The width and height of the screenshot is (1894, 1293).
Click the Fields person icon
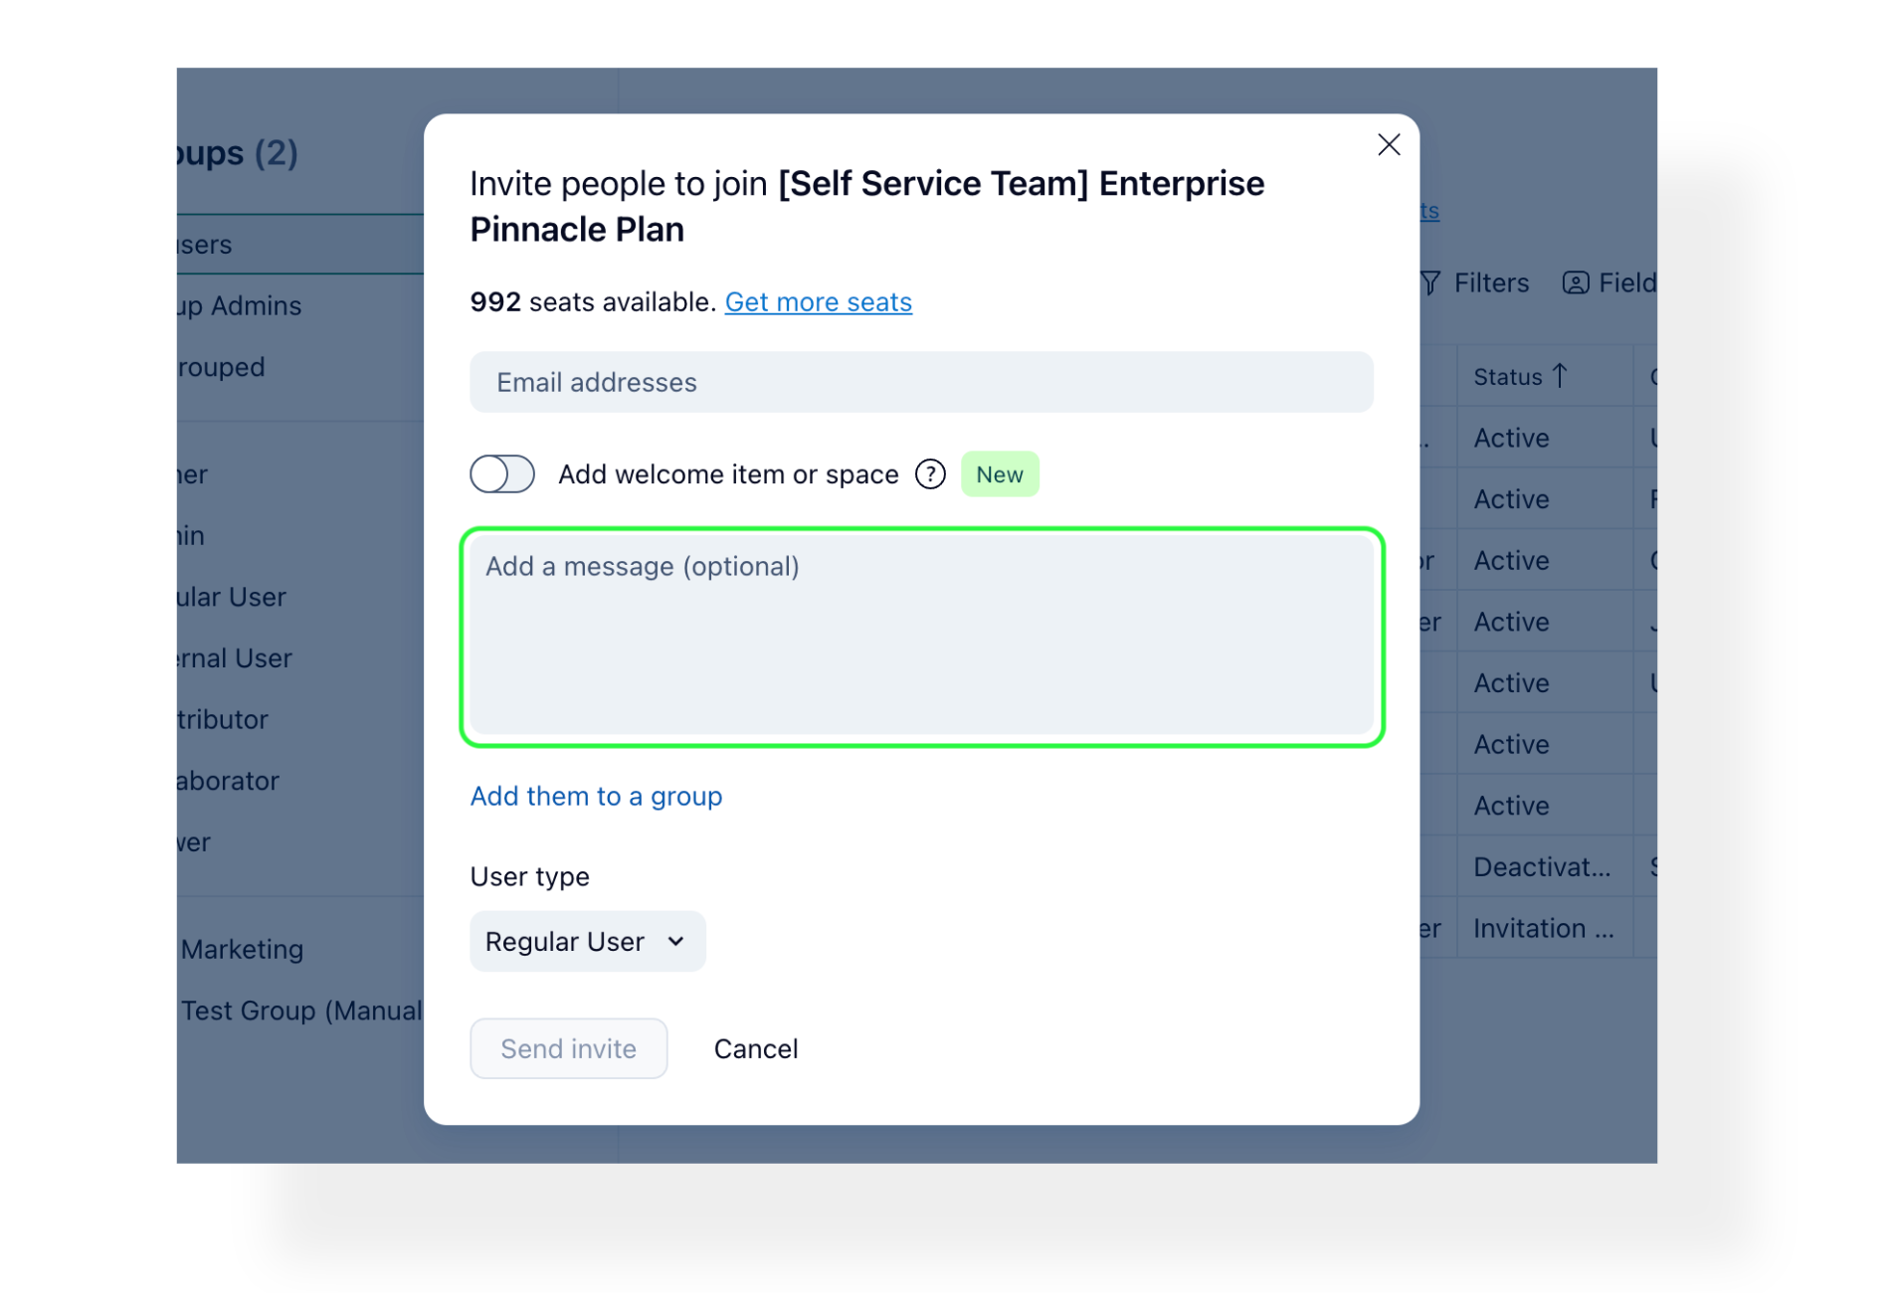[x=1575, y=283]
